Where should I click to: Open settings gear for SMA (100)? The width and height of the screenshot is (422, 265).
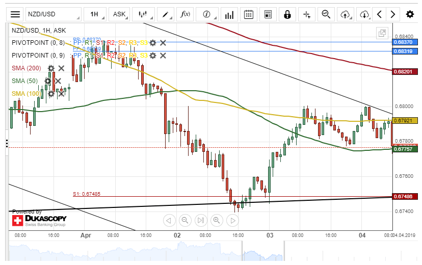click(51, 94)
